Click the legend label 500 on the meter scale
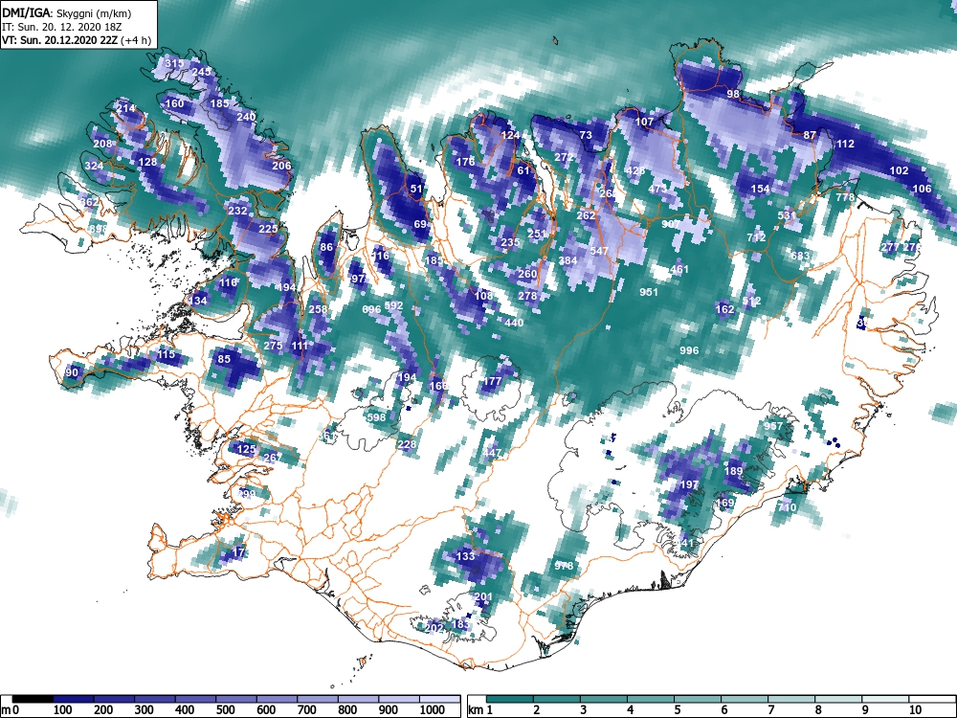The width and height of the screenshot is (957, 718). coord(225,709)
